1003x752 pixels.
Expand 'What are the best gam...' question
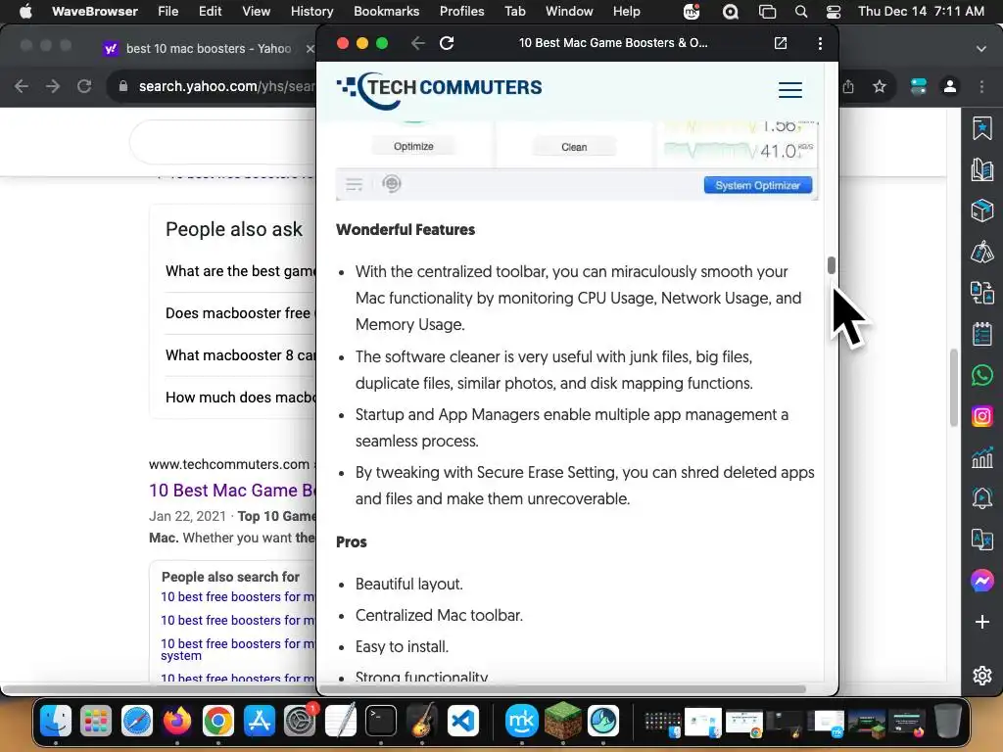click(x=241, y=271)
